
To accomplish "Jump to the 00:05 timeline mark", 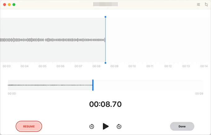I will click(43, 66).
